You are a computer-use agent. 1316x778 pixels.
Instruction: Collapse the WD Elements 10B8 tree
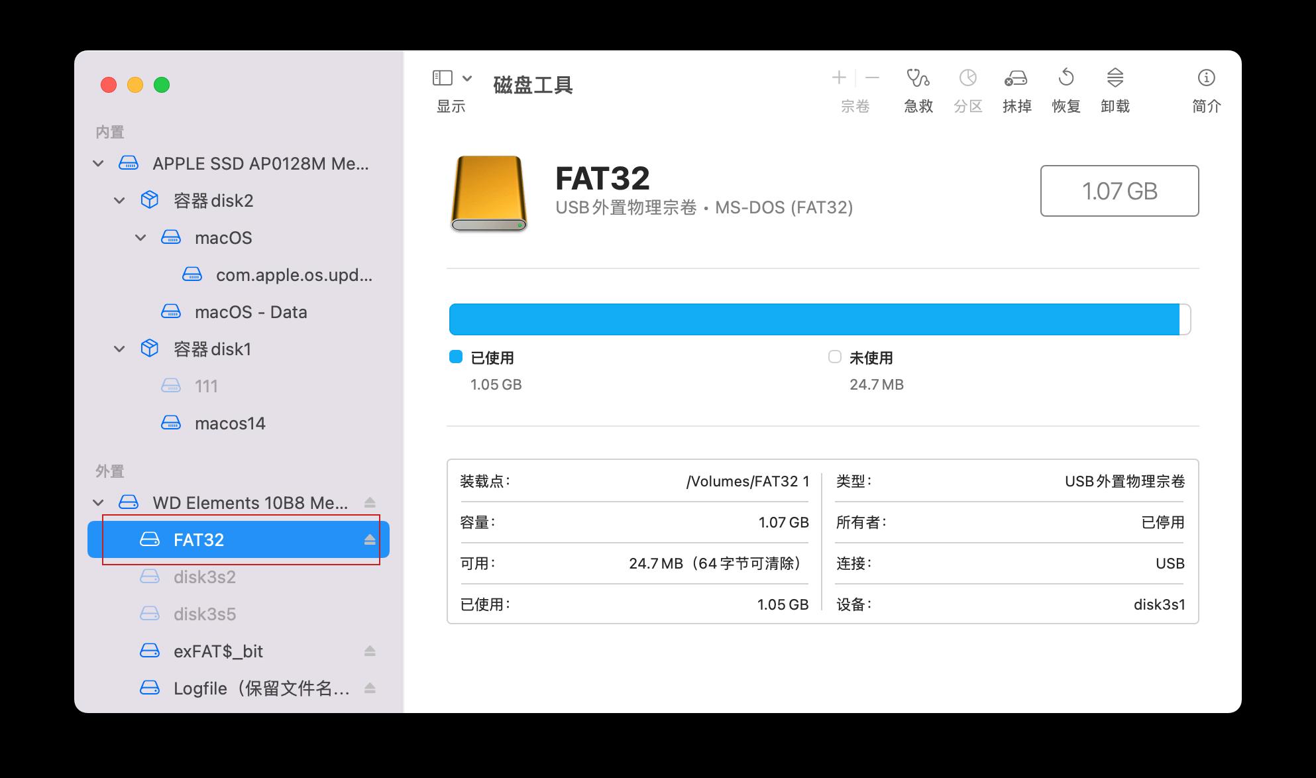tap(98, 503)
